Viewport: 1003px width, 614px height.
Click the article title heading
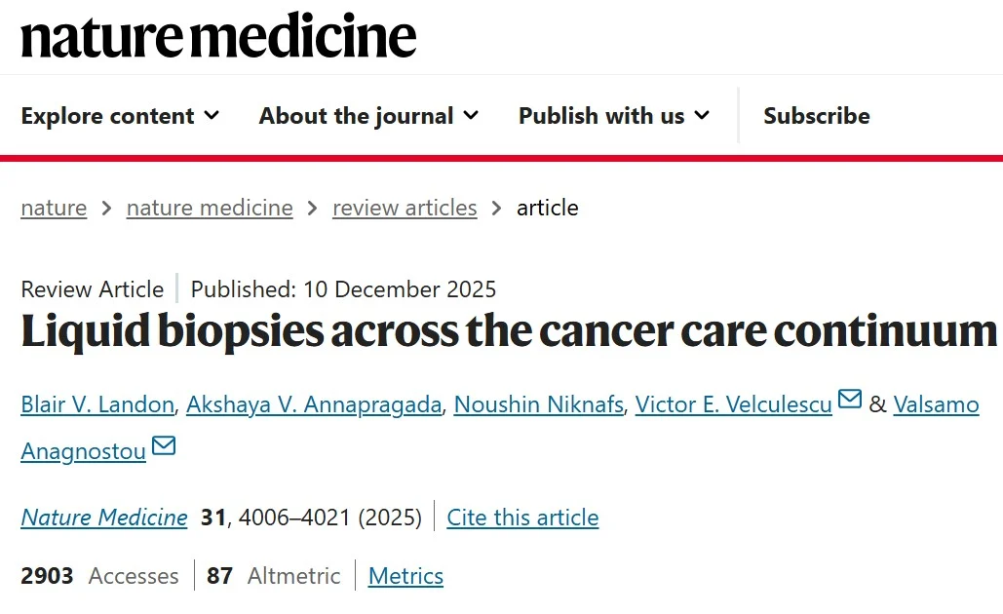[x=508, y=332]
